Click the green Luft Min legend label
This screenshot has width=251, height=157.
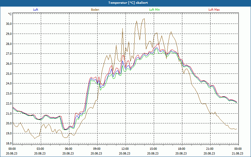154,10
